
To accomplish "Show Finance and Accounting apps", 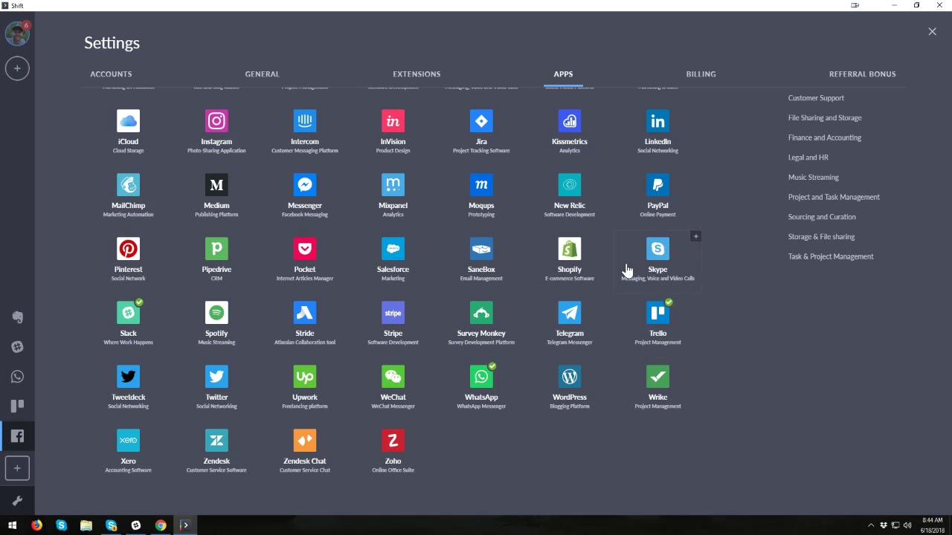I will coord(825,137).
